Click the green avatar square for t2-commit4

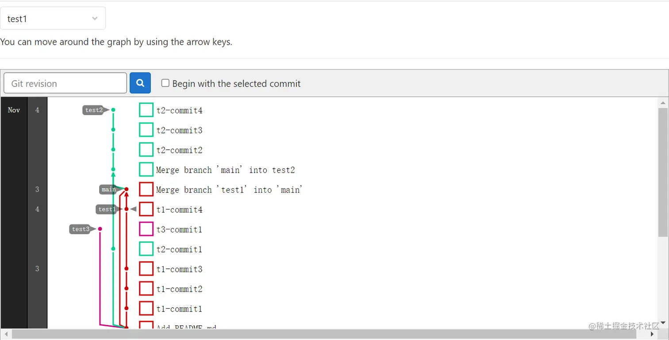(x=146, y=110)
